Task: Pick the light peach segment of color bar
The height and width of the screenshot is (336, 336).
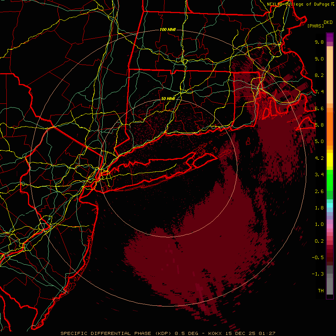Action: 330,77
